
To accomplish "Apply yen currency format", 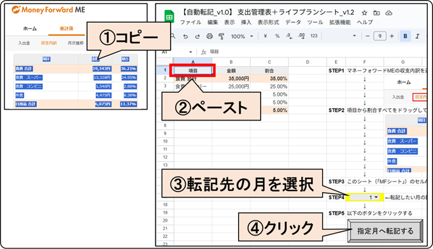I will (266, 36).
